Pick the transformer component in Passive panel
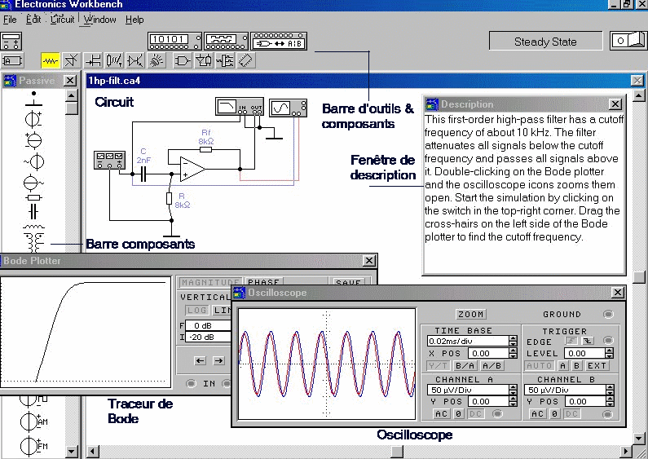 pos(35,242)
